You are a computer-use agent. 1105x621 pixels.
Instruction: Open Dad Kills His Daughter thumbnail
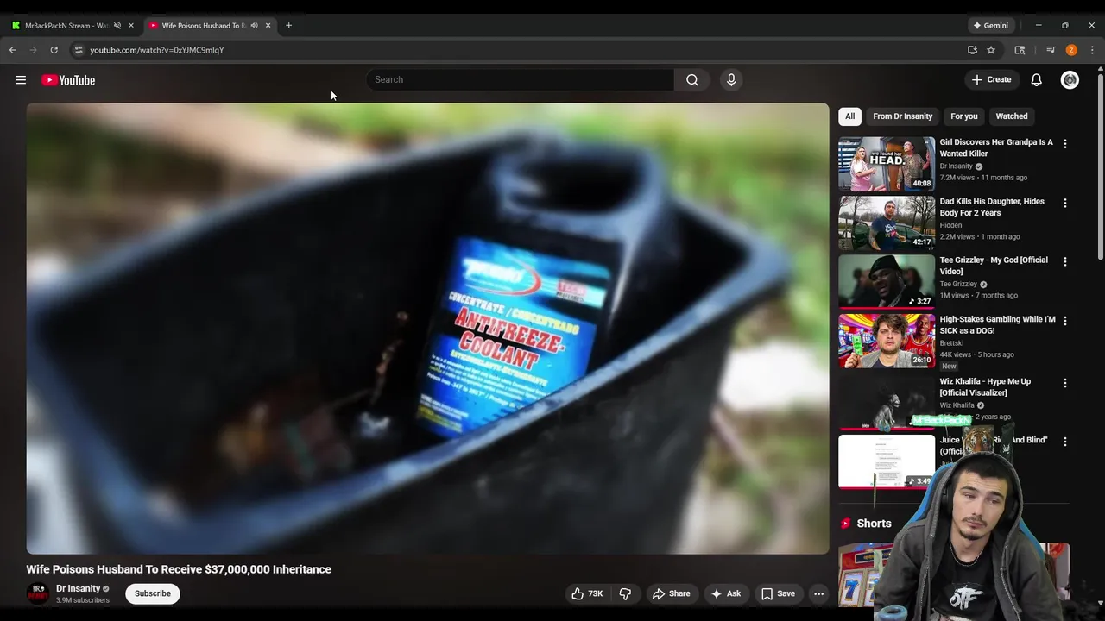[x=887, y=223]
